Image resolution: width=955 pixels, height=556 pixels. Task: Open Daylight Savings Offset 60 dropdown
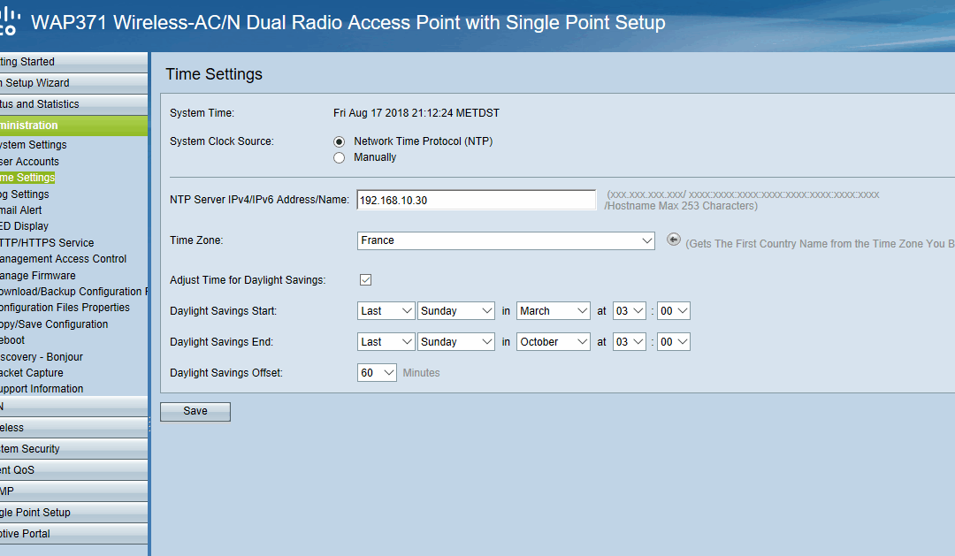coord(377,373)
